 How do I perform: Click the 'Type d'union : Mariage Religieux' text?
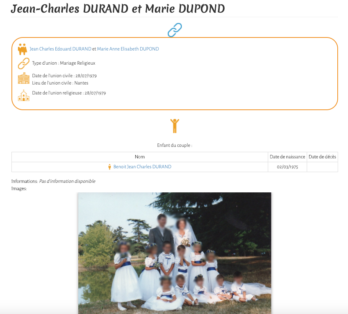pyautogui.click(x=63, y=63)
